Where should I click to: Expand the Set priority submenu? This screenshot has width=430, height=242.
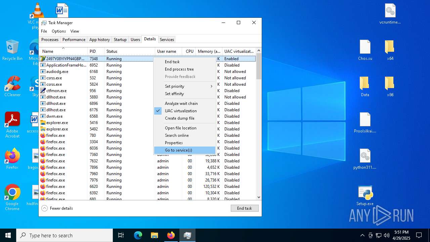(185, 86)
